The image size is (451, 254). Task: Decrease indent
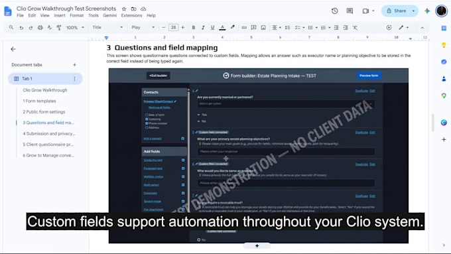point(336,28)
